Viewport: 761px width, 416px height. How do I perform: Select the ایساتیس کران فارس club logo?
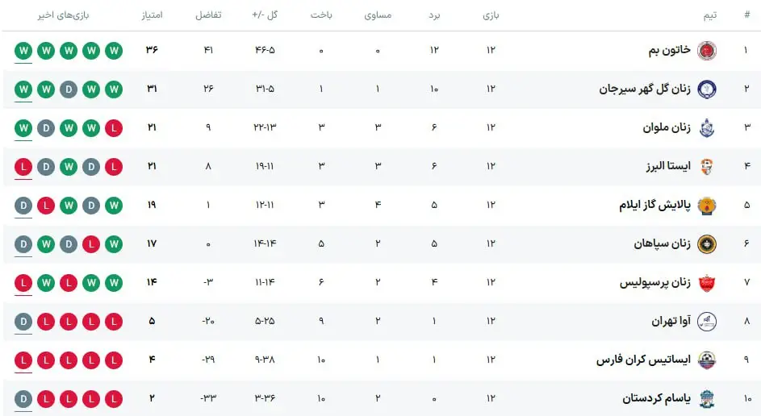[706, 360]
